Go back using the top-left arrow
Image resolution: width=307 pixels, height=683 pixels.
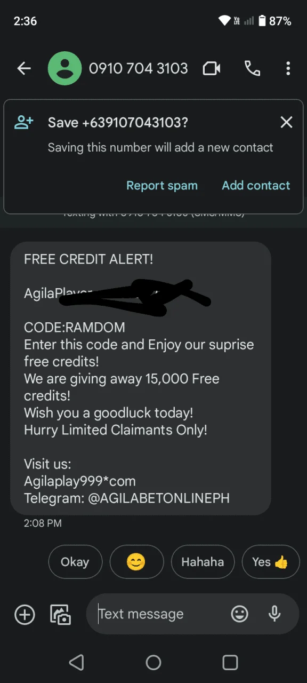click(x=24, y=68)
